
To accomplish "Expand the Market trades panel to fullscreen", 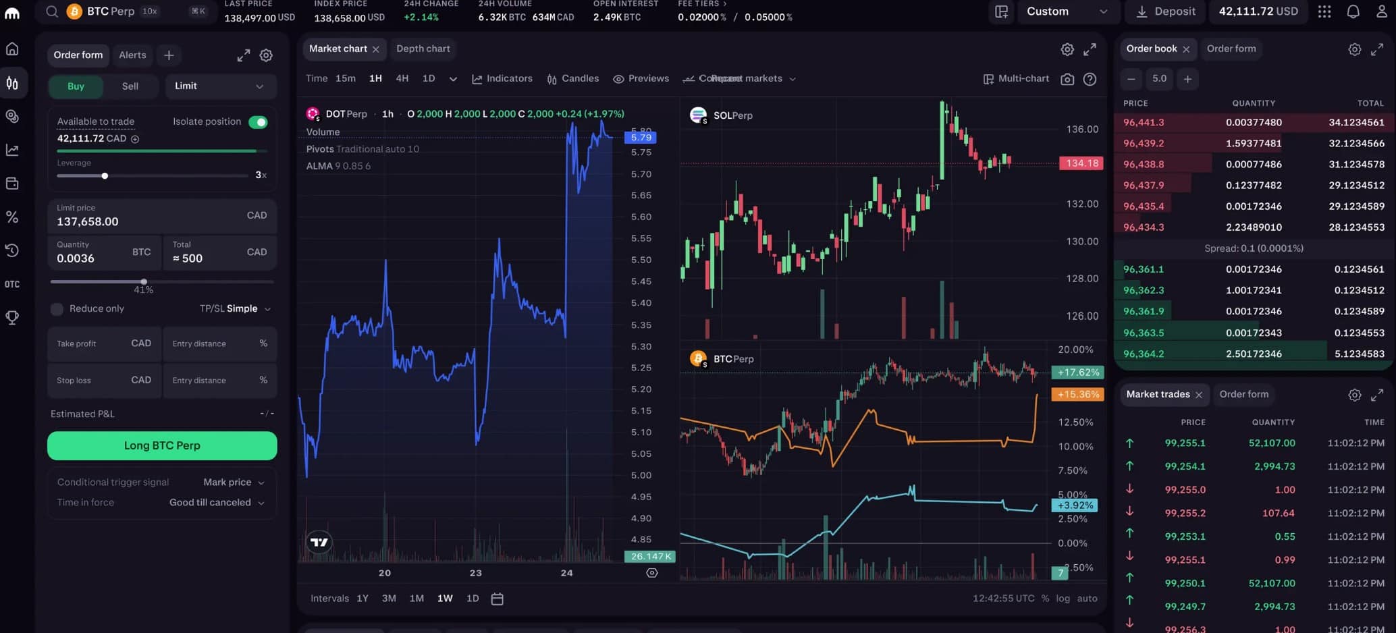I will [1377, 395].
